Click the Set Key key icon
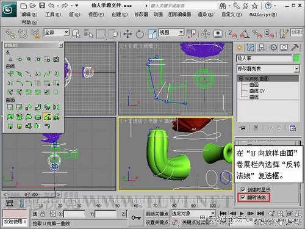 (136, 218)
